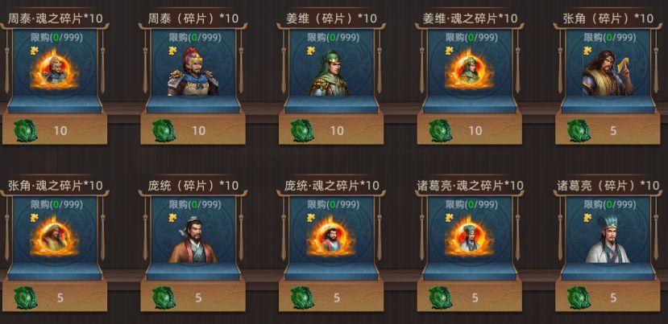Buy 庞统·魂之碎片 with the 5 jade price button
This screenshot has height=324, width=668.
coord(331,297)
